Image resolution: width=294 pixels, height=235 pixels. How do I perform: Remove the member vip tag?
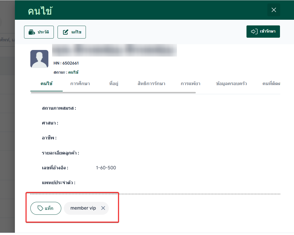[103, 208]
